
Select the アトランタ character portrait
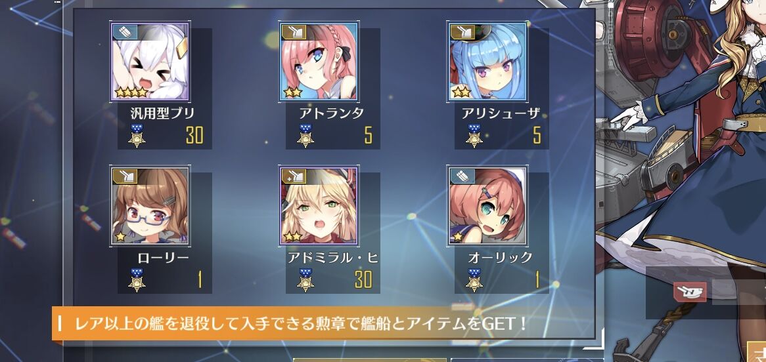pyautogui.click(x=319, y=62)
